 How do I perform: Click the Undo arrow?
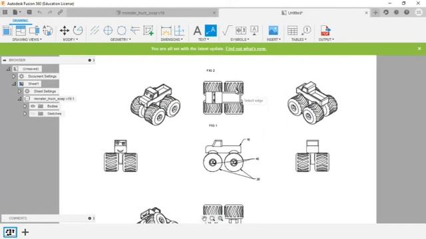(x=40, y=12)
